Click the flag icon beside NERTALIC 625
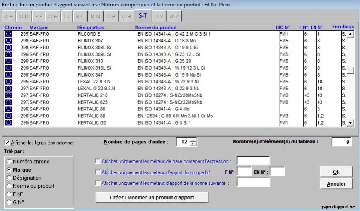The image size is (360, 211). (x=8, y=102)
